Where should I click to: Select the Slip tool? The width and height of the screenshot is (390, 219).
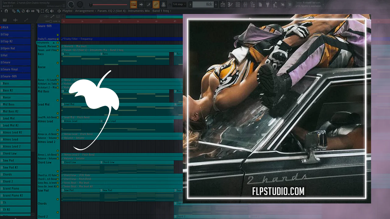click(33, 11)
